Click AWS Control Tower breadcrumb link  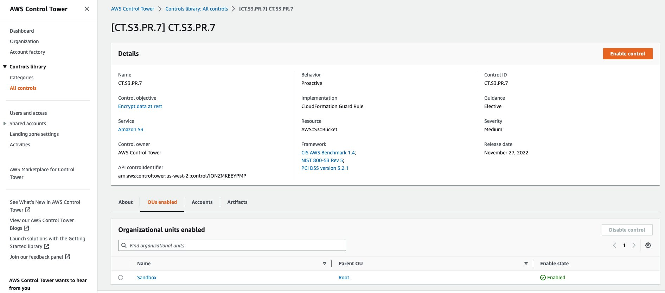133,9
